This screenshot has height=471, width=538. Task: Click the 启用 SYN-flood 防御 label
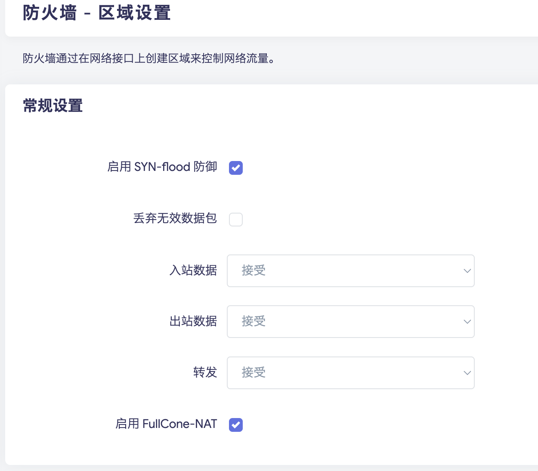point(162,167)
